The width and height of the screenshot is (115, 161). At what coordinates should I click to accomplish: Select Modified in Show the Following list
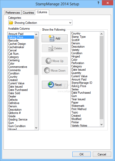(x=85, y=119)
